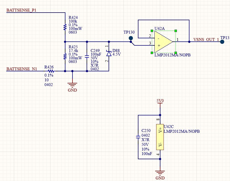Select resistor R425 symbol
Image resolution: width=230 pixels, height=181 pixels.
tap(65, 57)
